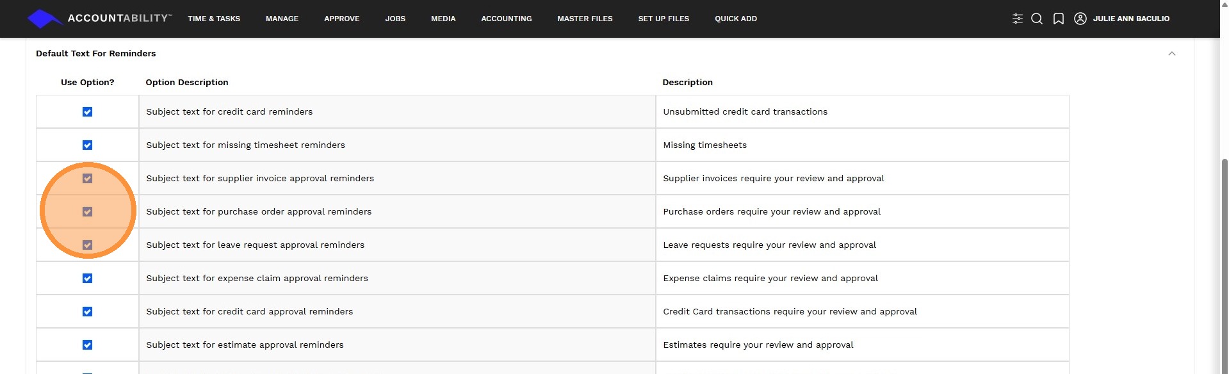Click the Accountability logo icon
Viewport: 1229px width, 374px height.
point(44,19)
